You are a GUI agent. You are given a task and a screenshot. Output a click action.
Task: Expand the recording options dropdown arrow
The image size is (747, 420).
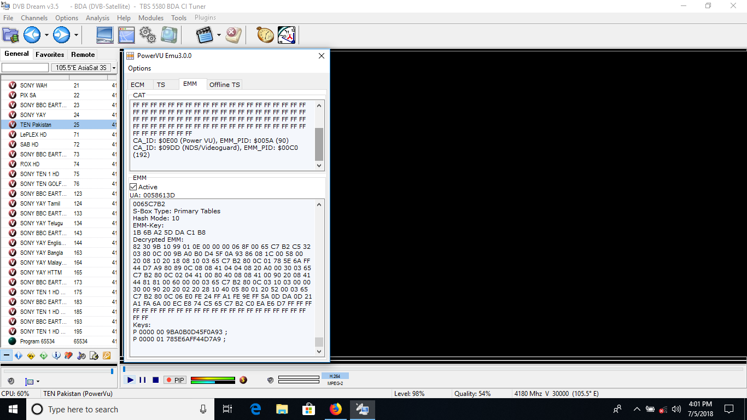tap(219, 36)
